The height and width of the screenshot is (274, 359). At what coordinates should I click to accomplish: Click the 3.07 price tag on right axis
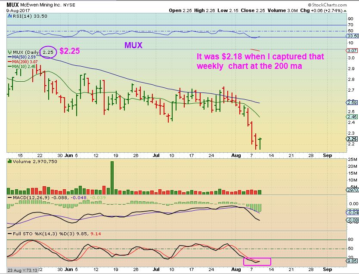click(351, 51)
